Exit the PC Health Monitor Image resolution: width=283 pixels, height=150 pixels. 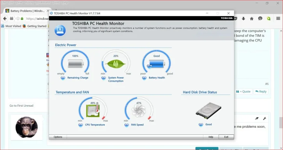226,137
